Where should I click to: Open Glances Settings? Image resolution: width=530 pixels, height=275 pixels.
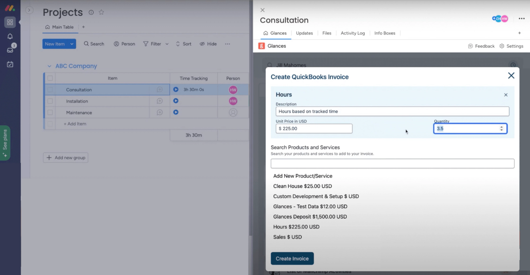pyautogui.click(x=511, y=46)
